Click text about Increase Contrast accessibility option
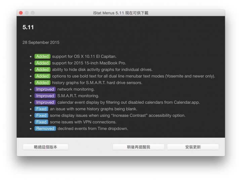 point(118,115)
